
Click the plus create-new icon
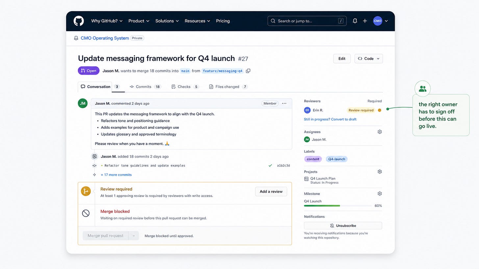[x=365, y=21]
